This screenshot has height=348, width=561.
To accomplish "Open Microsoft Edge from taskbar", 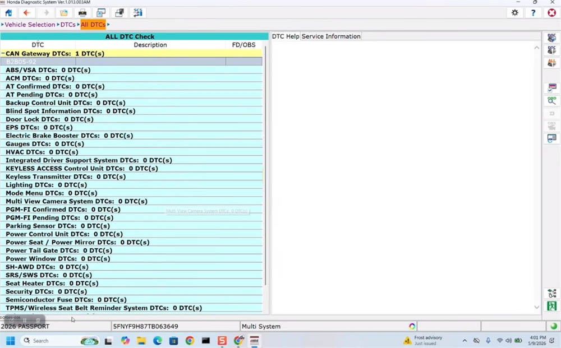I will click(158, 341).
